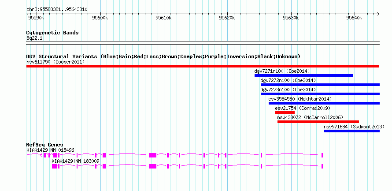Image resolution: width=392 pixels, height=191 pixels.
Task: Click the 95600k ruler tick label
Action: tap(100, 18)
